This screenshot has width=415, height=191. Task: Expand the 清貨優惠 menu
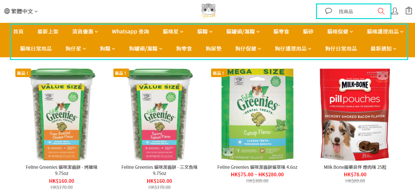pyautogui.click(x=85, y=32)
